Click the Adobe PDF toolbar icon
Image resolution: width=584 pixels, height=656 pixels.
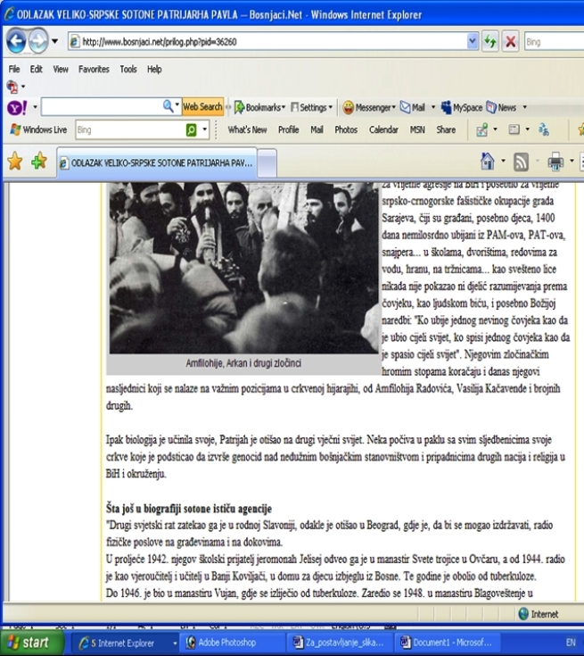[x=12, y=87]
